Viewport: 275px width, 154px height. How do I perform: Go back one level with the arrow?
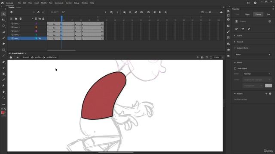18,57
